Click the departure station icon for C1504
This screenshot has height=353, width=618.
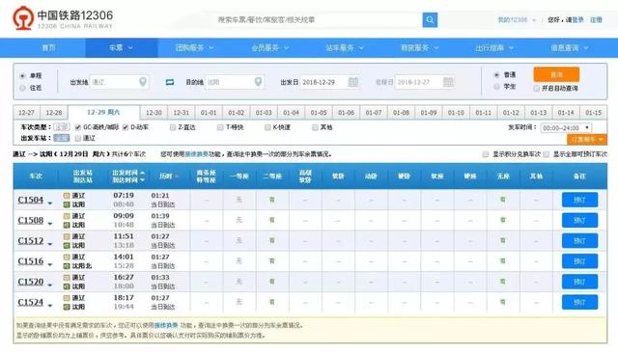(x=67, y=196)
